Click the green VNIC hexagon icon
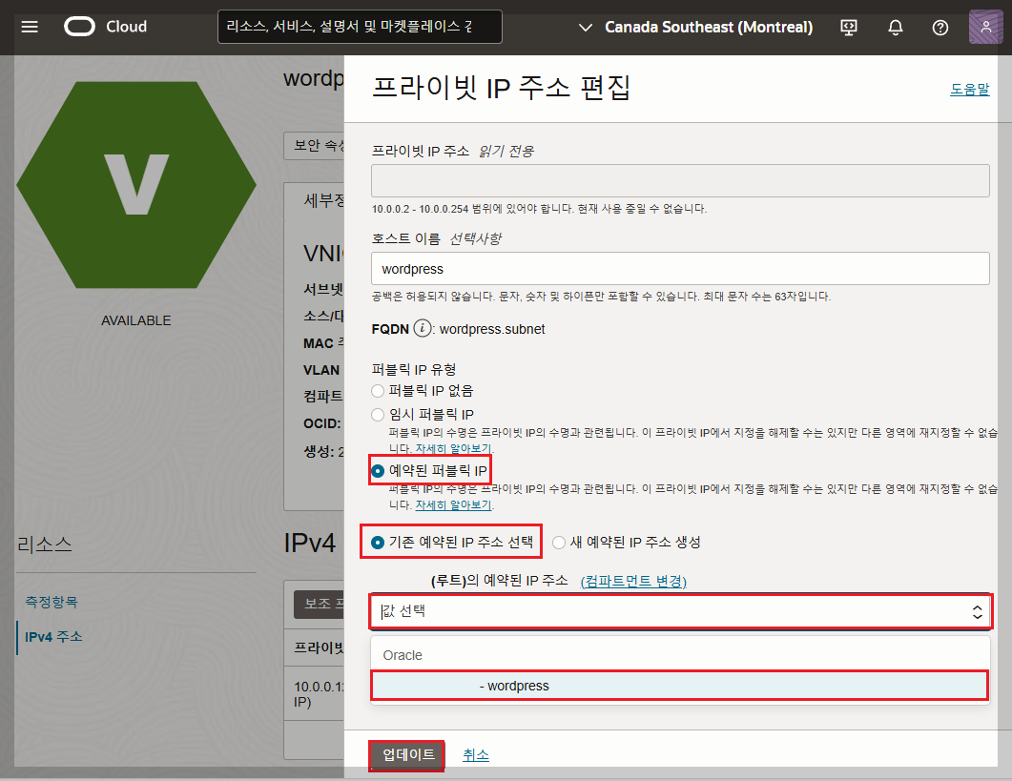The image size is (1012, 781). [136, 185]
